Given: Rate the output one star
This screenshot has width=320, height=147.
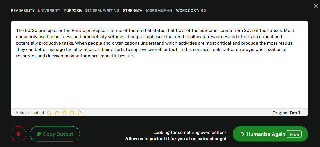Looking at the screenshot, I should click(49, 112).
